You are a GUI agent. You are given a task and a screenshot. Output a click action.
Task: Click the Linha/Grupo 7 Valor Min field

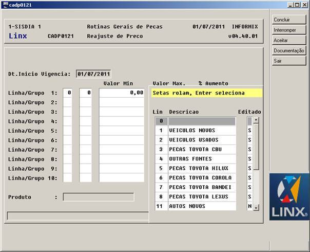click(122, 150)
